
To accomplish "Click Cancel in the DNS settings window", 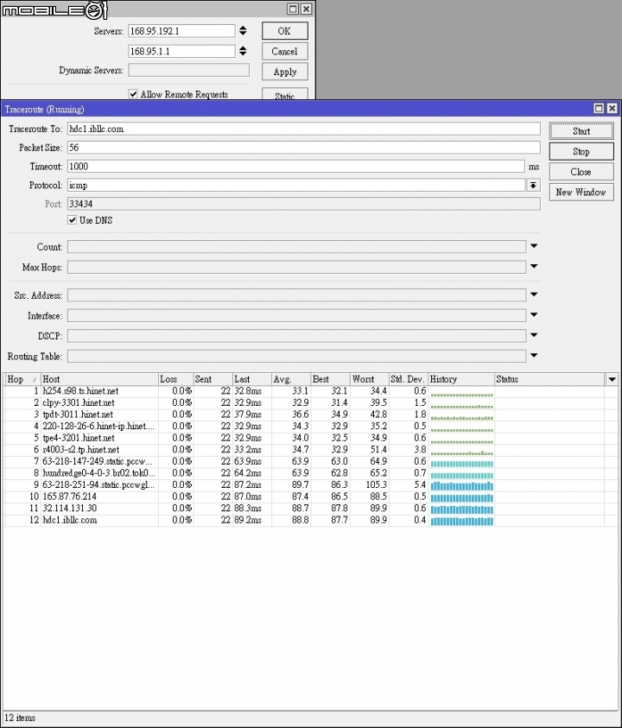I will click(x=285, y=52).
